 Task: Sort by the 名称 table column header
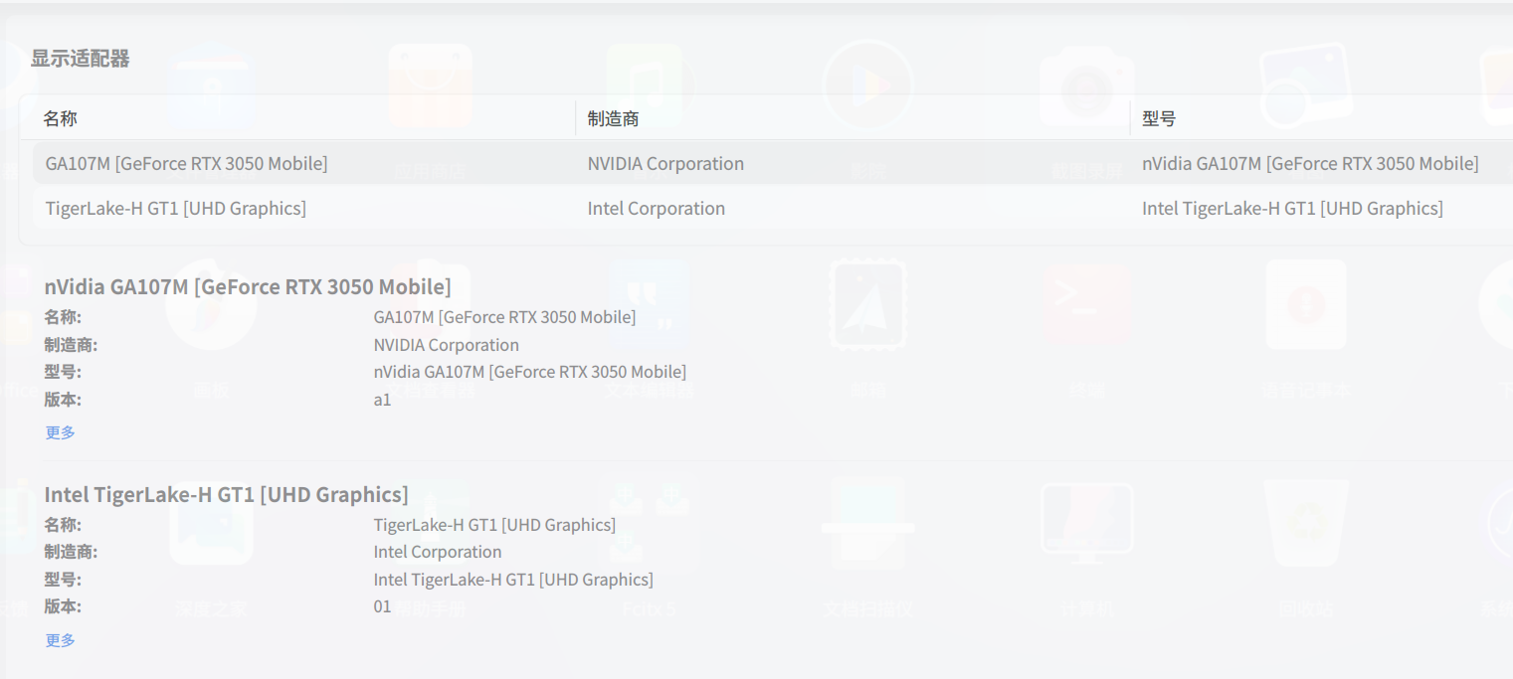coord(60,118)
